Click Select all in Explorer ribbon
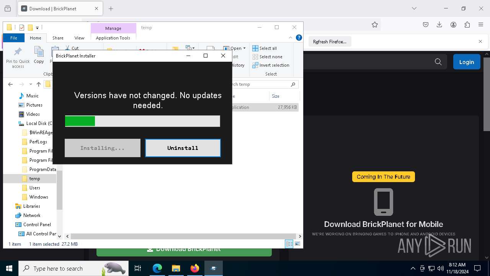The image size is (490, 276). (x=265, y=48)
